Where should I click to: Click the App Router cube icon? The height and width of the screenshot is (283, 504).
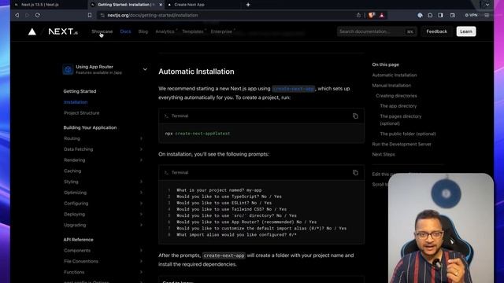68,69
